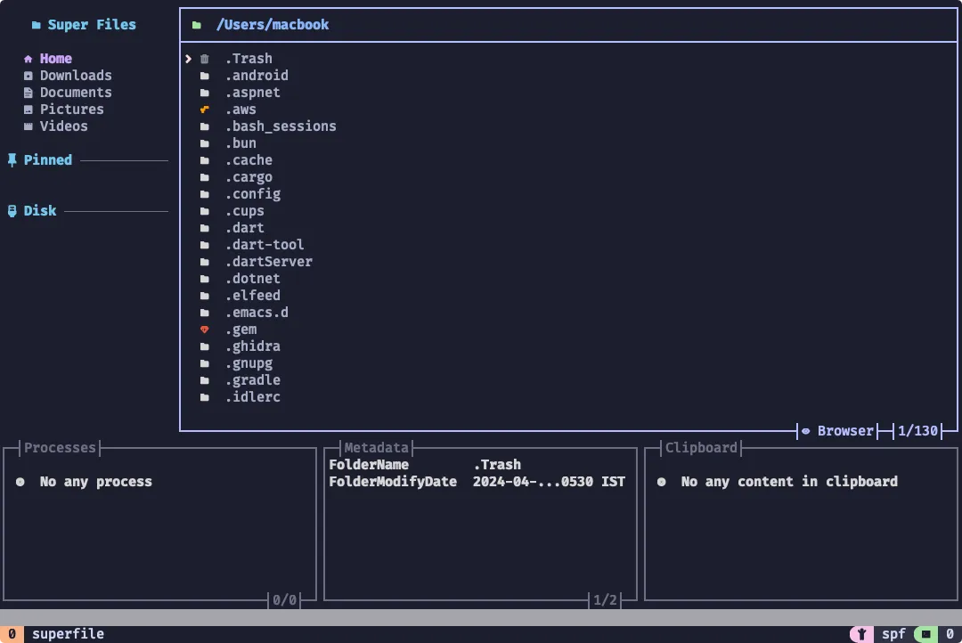
Task: Click the /Users/macbook path bar
Action: [273, 24]
